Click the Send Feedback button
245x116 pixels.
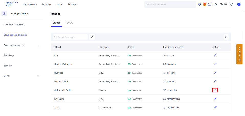tap(239, 54)
